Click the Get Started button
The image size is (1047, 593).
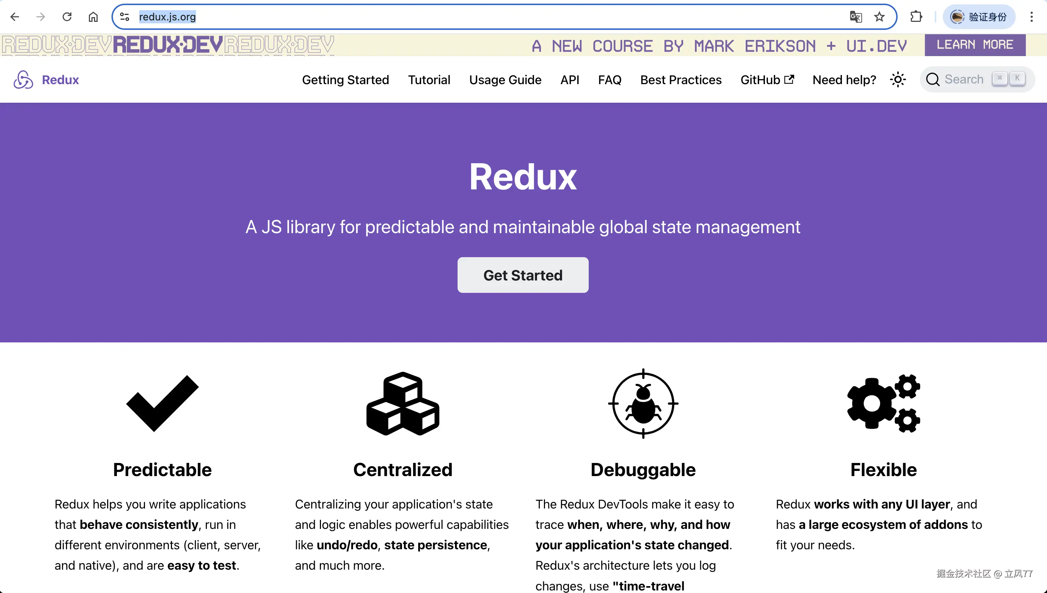point(523,275)
